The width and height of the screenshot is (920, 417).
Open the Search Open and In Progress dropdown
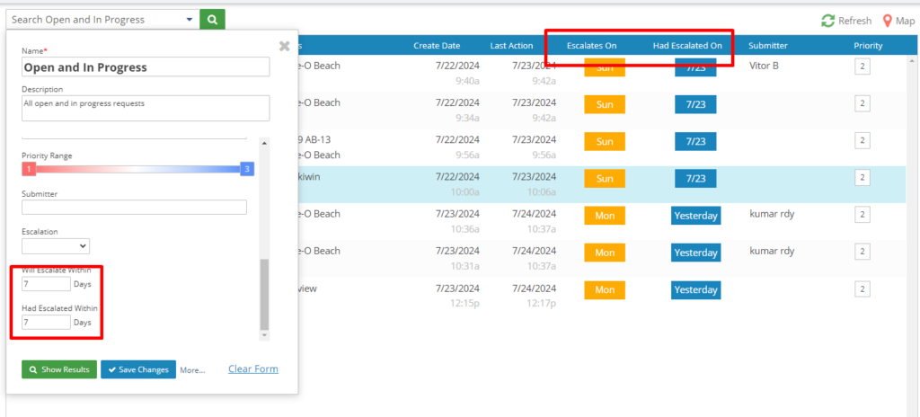point(101,19)
